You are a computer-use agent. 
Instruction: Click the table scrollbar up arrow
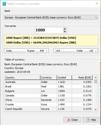(96, 77)
